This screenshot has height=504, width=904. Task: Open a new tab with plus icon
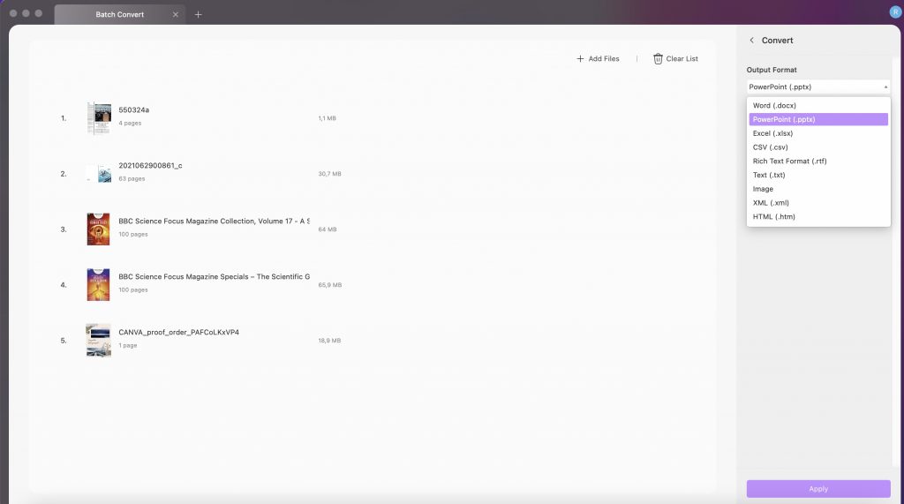[198, 14]
